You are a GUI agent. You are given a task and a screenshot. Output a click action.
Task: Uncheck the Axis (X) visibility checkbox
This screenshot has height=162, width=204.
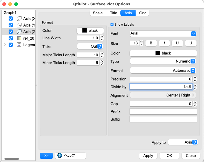[11, 18]
